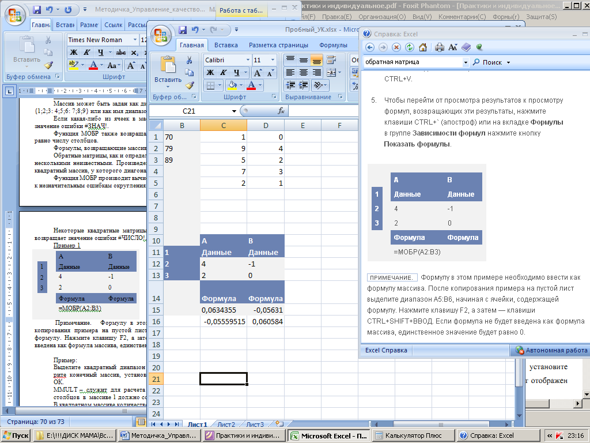Decrease font size in Excel ribbon
This screenshot has height=443, width=590.
click(270, 73)
